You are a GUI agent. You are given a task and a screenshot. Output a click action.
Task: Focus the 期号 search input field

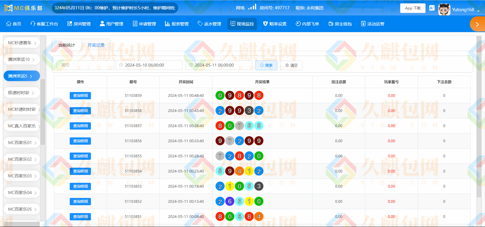(x=85, y=65)
